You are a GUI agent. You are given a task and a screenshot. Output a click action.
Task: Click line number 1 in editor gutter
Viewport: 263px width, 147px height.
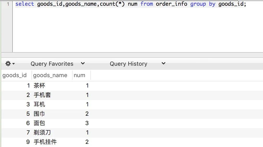pos(8,4)
